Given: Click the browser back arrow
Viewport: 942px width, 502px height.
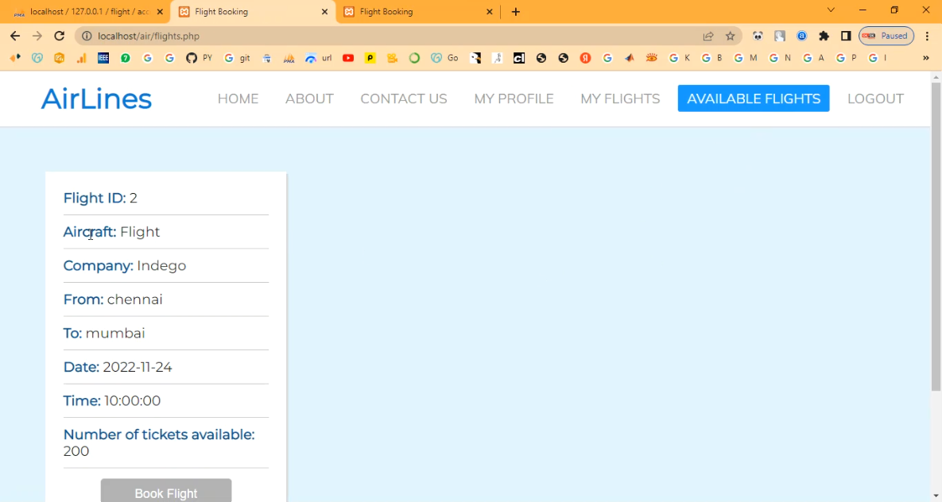Looking at the screenshot, I should coord(15,36).
